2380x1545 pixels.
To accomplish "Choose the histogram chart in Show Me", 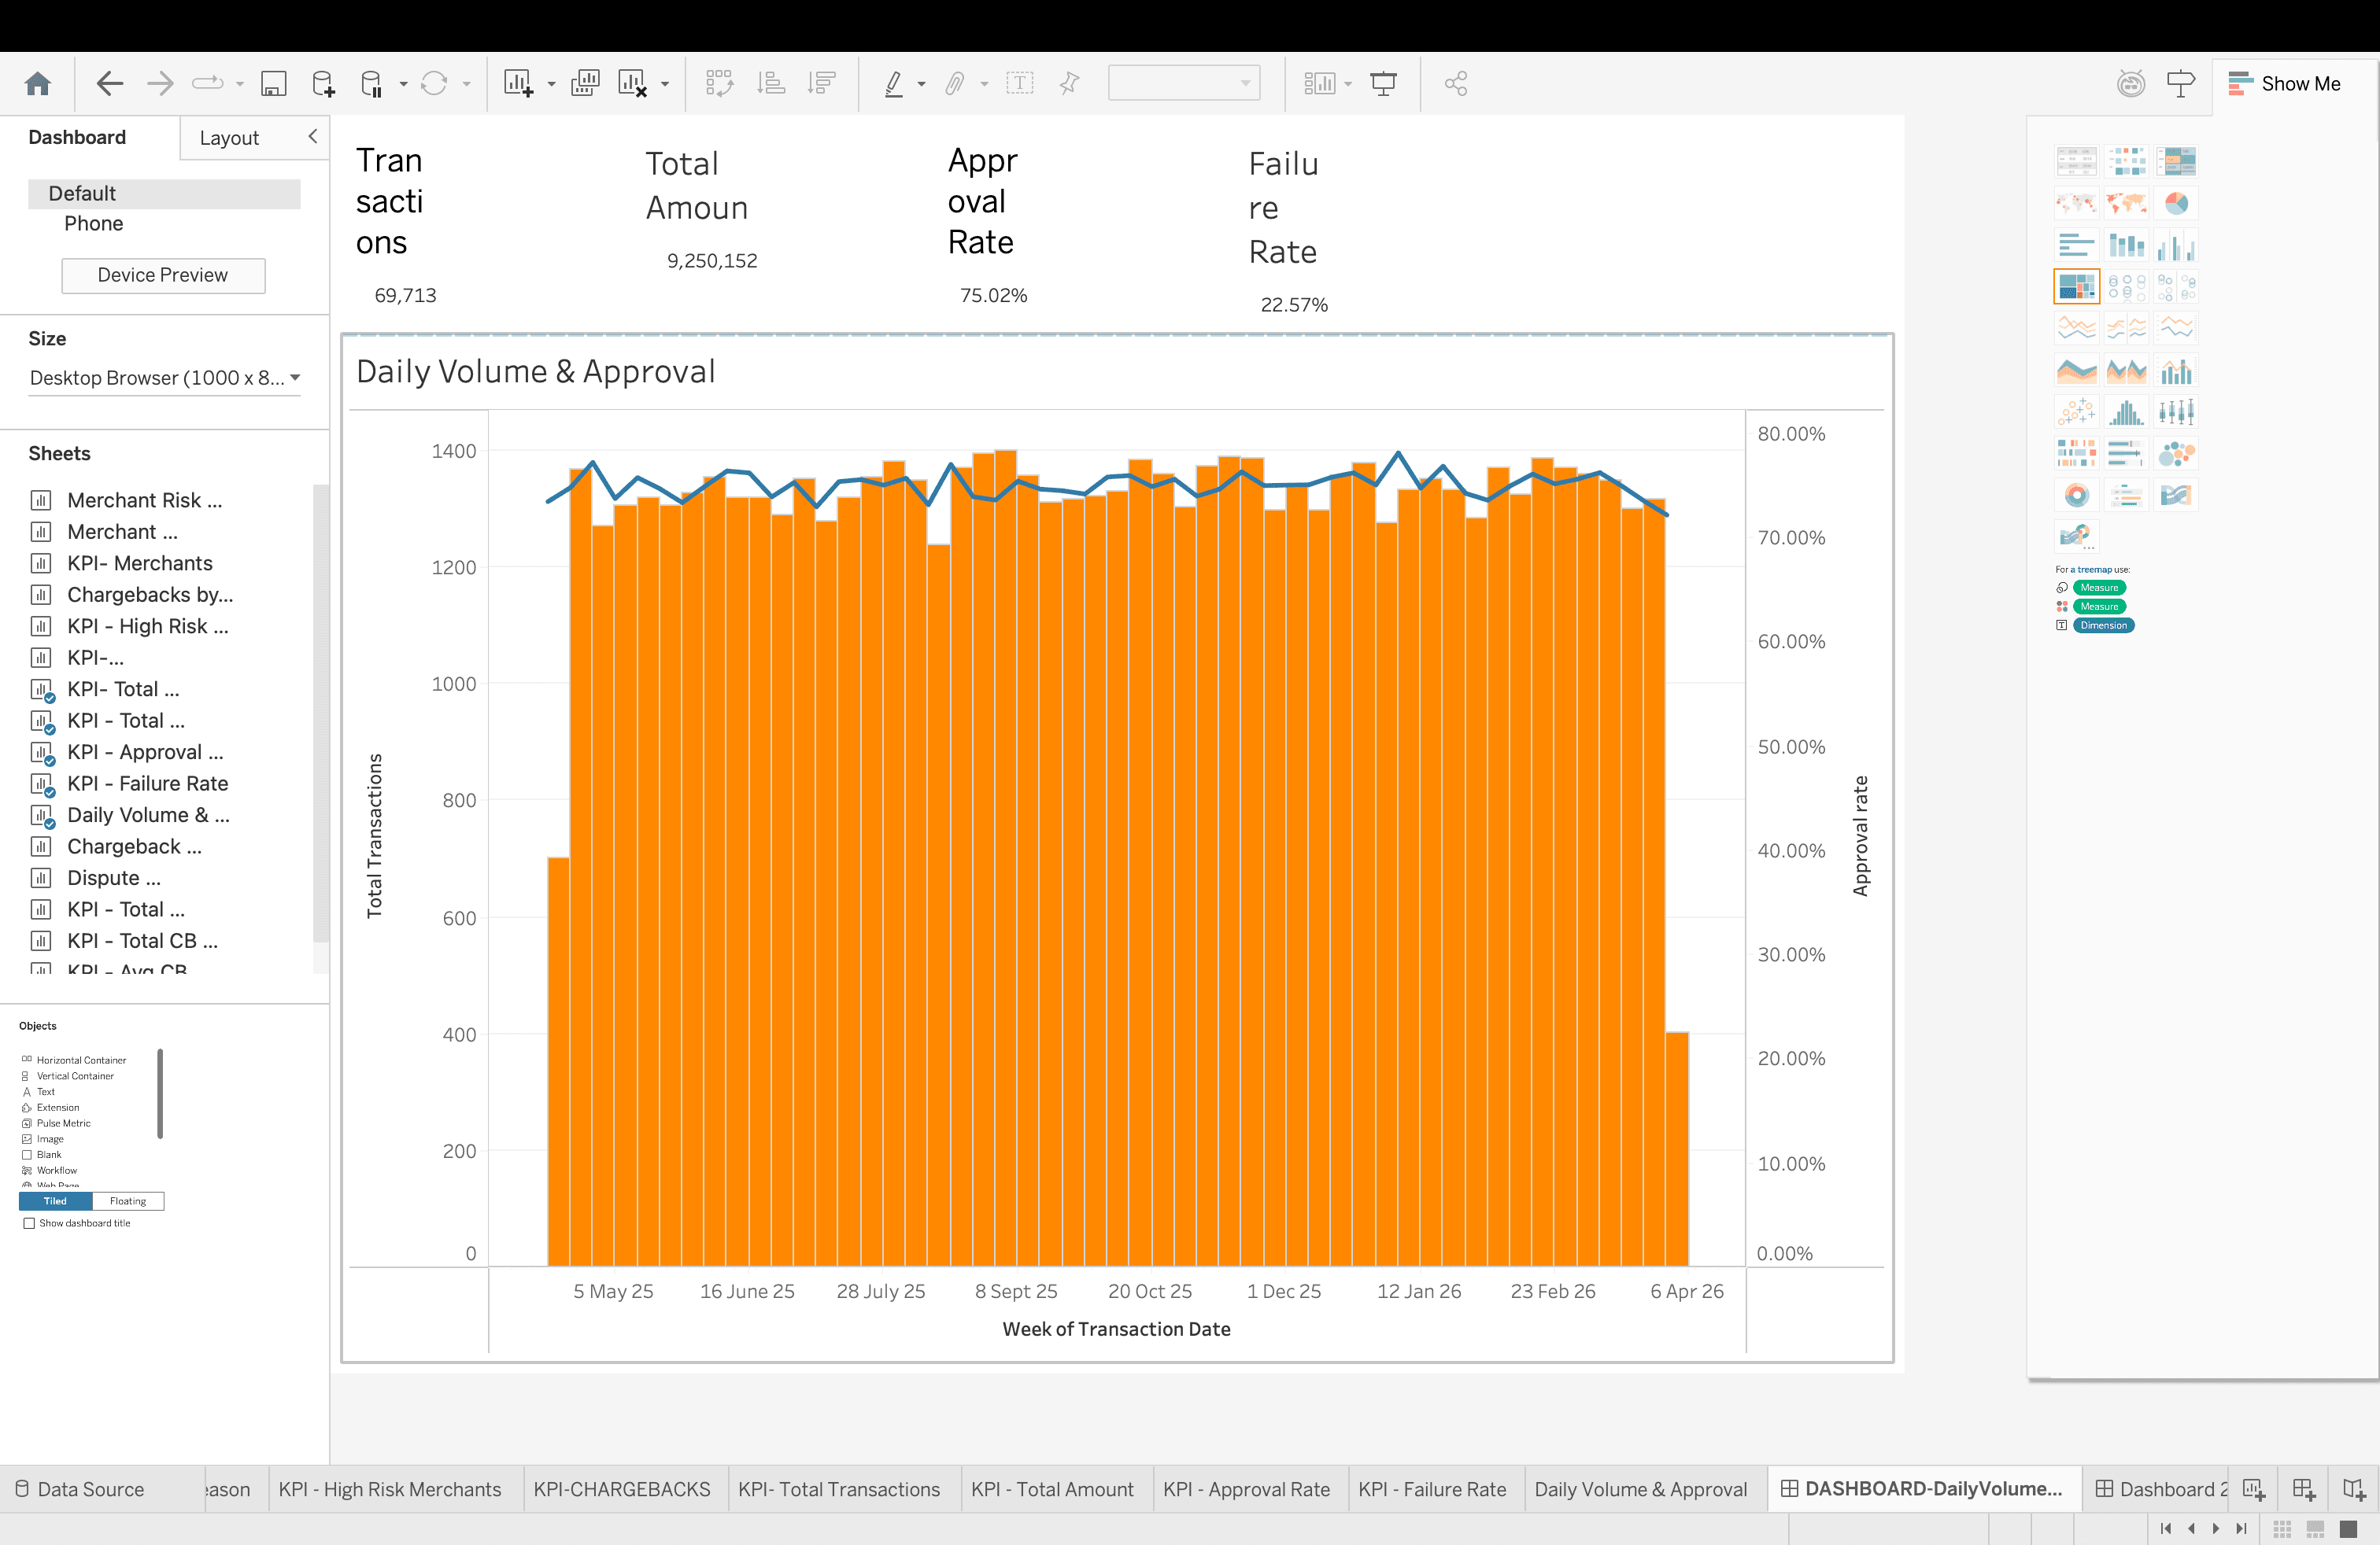I will (x=2126, y=411).
